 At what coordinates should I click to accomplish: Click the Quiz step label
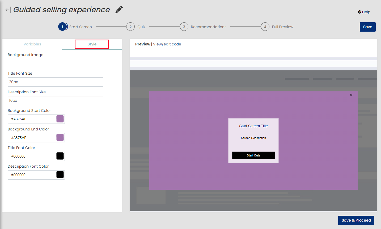141,27
